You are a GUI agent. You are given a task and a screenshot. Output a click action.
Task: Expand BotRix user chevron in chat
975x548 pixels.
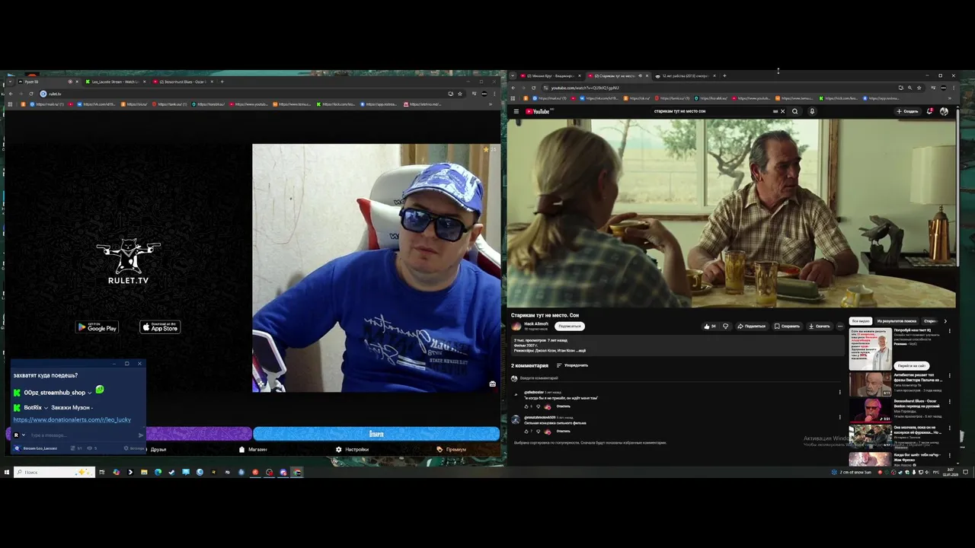pyautogui.click(x=46, y=408)
